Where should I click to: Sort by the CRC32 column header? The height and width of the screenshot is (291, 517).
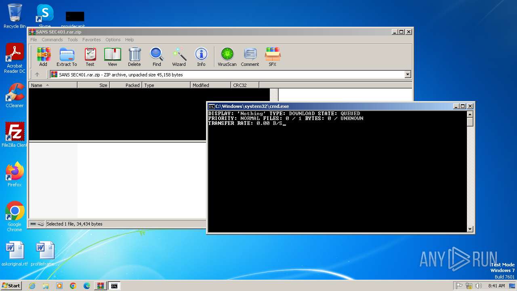(245, 85)
